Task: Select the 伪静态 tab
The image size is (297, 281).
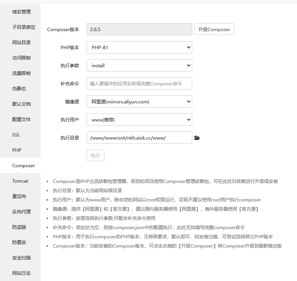Action: pos(20,89)
